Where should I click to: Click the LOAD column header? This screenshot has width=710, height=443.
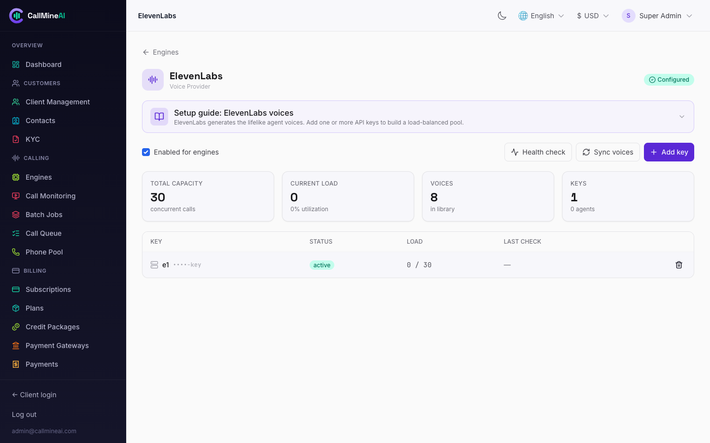click(415, 242)
